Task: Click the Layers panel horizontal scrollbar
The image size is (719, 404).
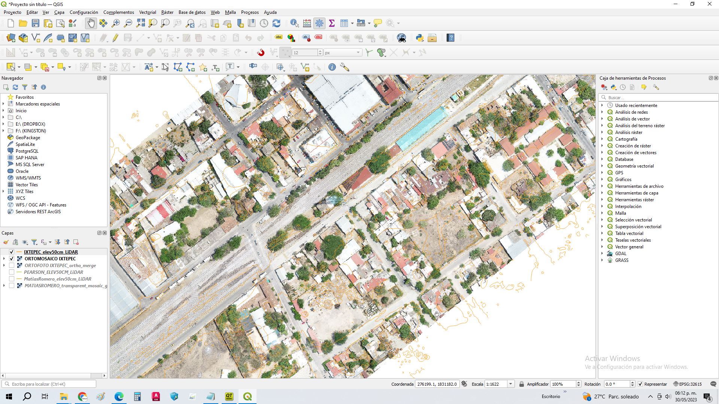Action: point(49,376)
